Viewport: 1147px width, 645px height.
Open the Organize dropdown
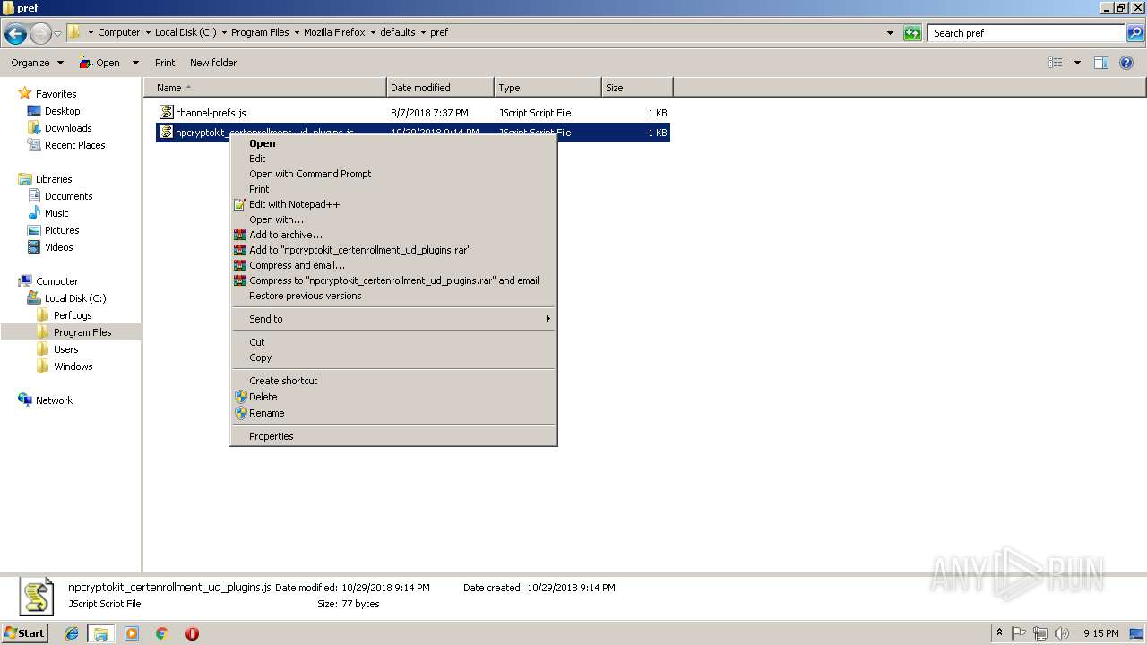[x=37, y=63]
